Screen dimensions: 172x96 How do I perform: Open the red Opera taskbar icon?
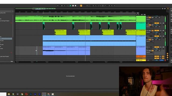tap(26, 94)
